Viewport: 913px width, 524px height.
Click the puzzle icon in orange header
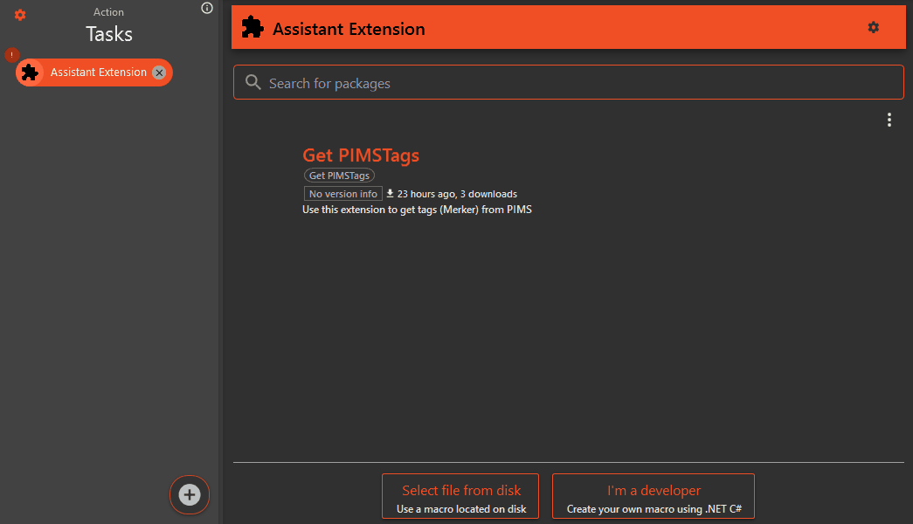click(252, 27)
